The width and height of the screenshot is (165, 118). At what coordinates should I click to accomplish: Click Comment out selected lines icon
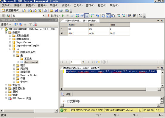(x=119, y=16)
